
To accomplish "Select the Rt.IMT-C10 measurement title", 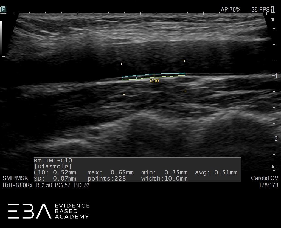I will tap(53, 160).
